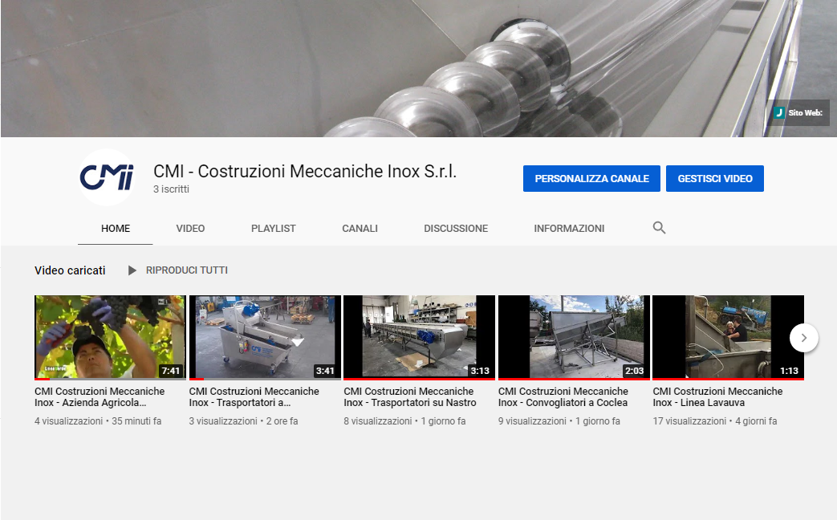Open the HOME tab

116,229
